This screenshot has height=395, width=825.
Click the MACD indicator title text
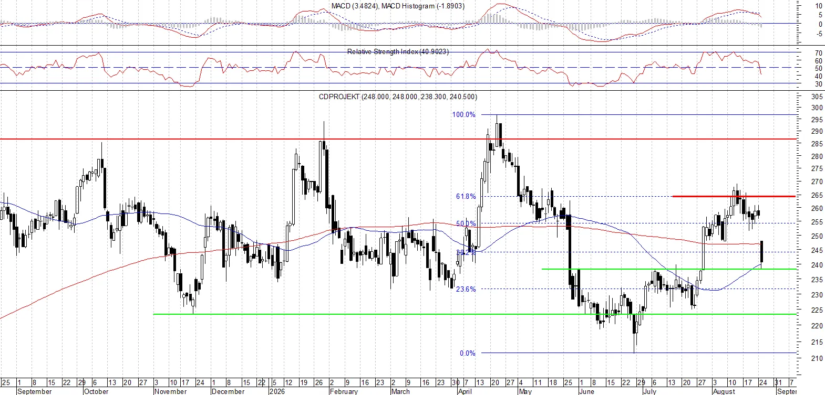pyautogui.click(x=398, y=6)
